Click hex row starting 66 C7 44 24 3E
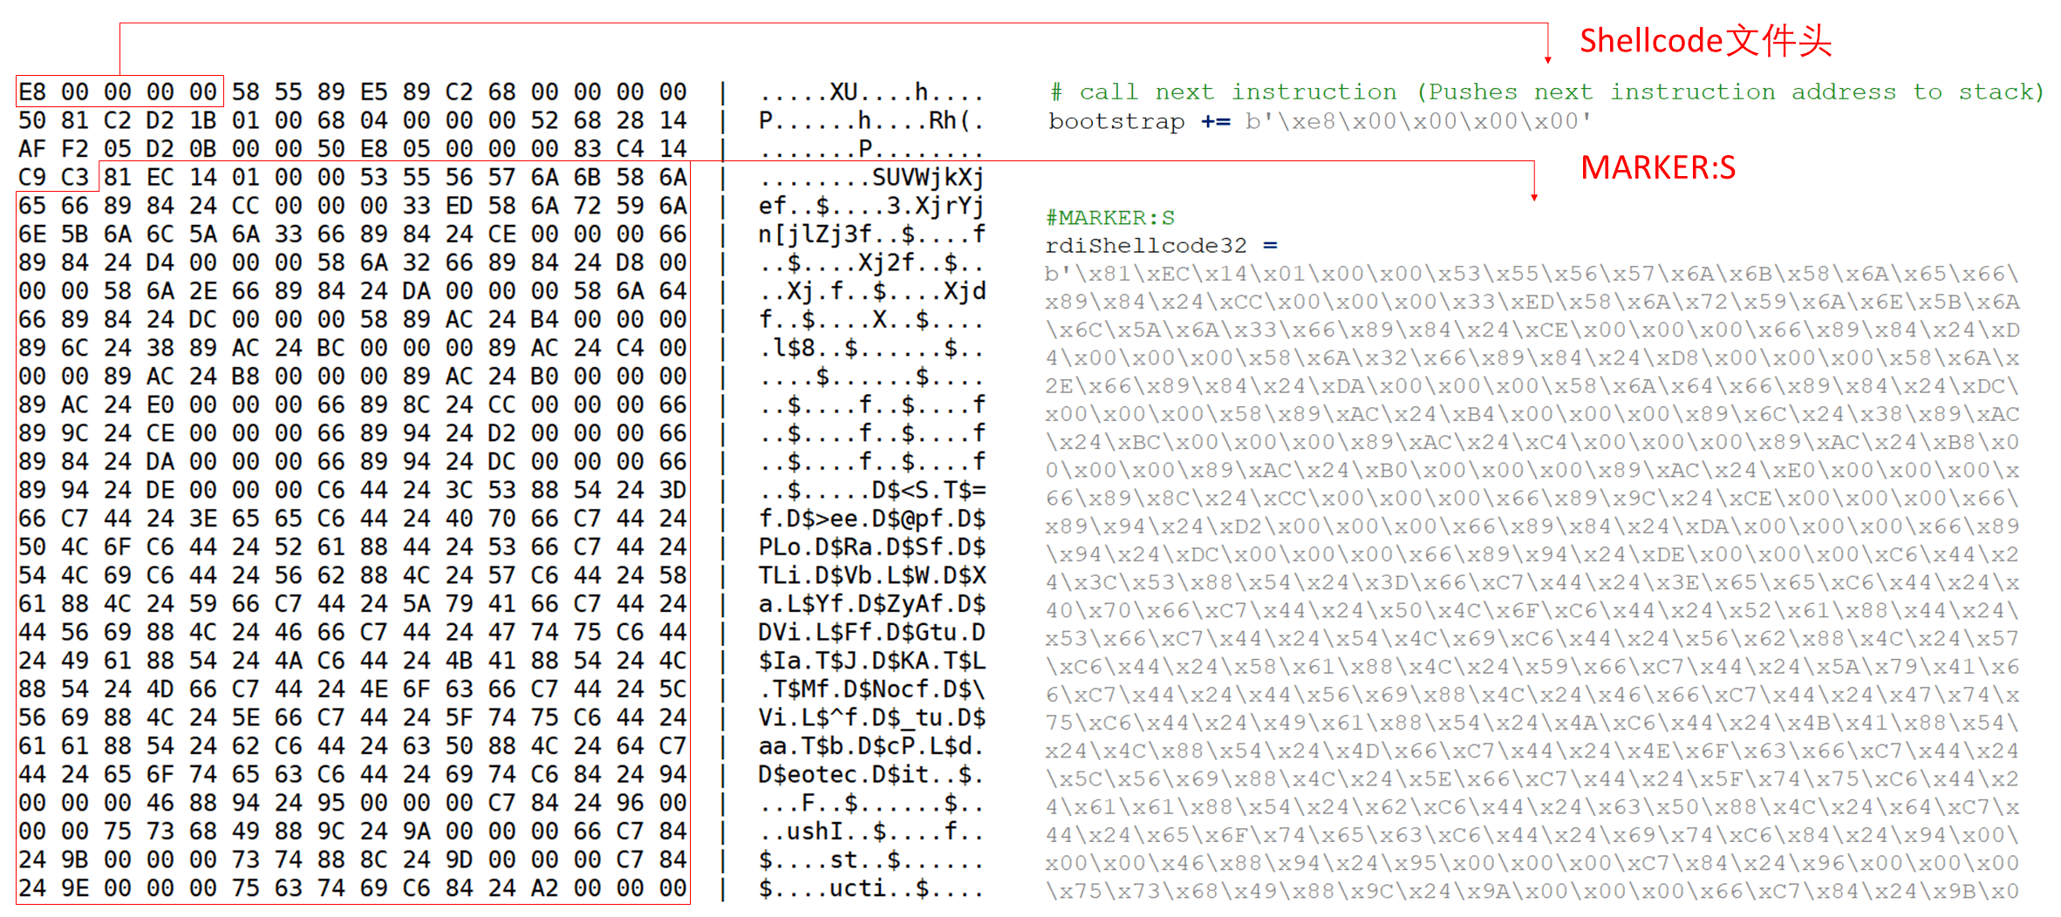 (x=352, y=519)
